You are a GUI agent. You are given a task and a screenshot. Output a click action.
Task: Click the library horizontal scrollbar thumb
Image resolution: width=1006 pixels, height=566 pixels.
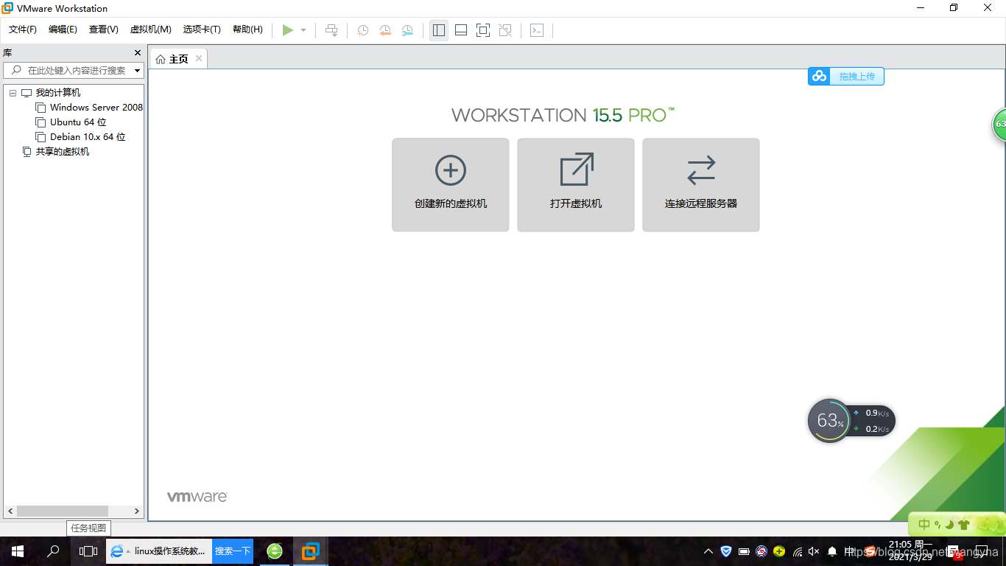tap(63, 511)
